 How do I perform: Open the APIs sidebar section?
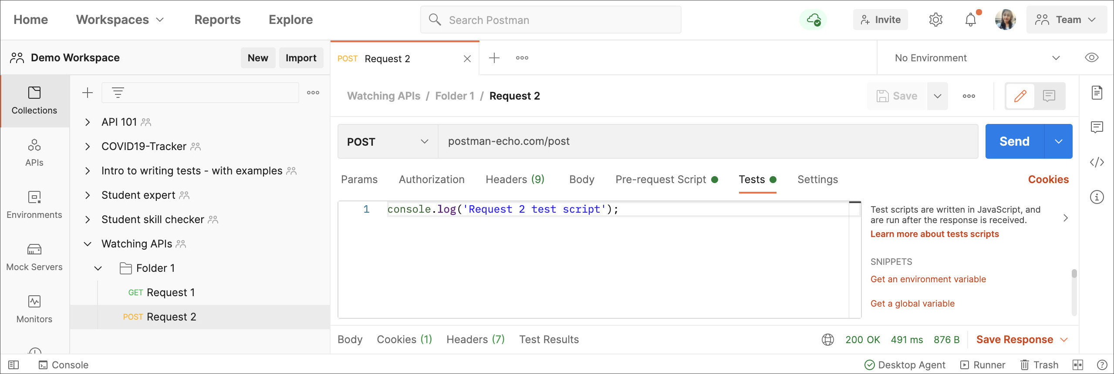(x=34, y=153)
